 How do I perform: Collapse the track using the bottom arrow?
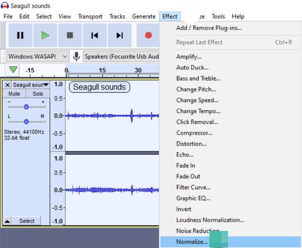(7, 221)
